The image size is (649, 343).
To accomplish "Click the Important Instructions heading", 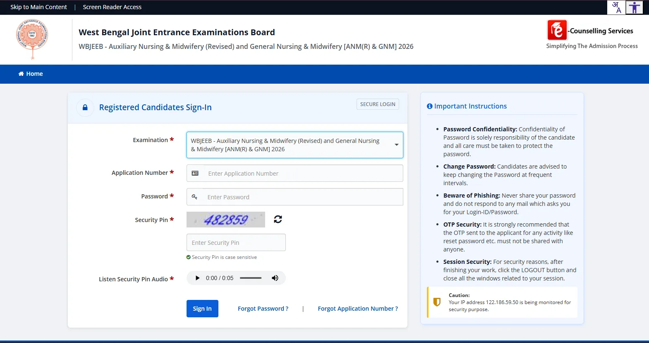I will pos(467,106).
